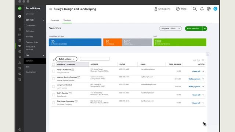Check the Rick's Rentals row checkbox
The image size is (235, 132).
(x=54, y=95)
